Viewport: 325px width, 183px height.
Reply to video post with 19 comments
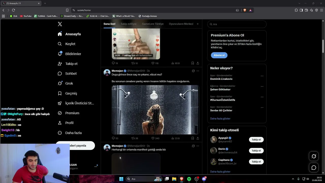[x=115, y=63]
